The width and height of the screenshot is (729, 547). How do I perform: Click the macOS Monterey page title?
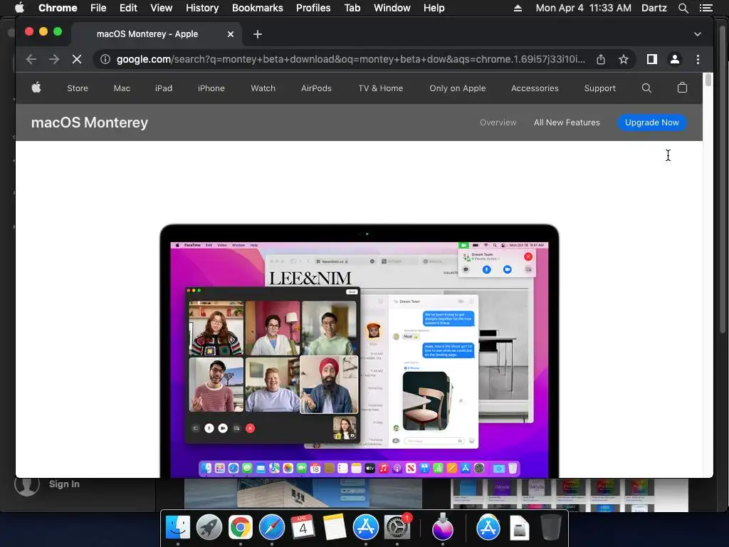(x=90, y=123)
